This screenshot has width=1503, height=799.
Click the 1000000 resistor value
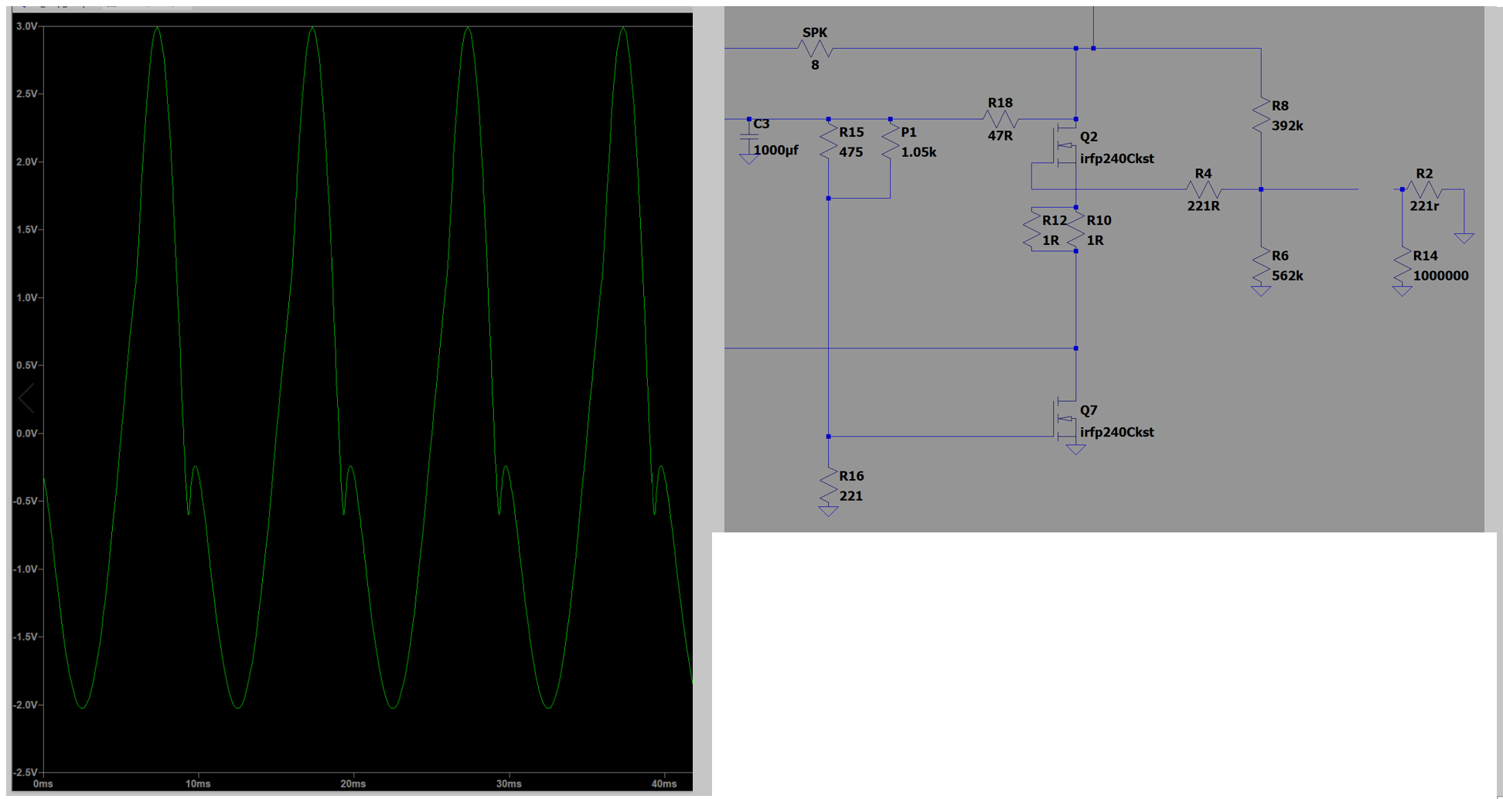click(1440, 276)
